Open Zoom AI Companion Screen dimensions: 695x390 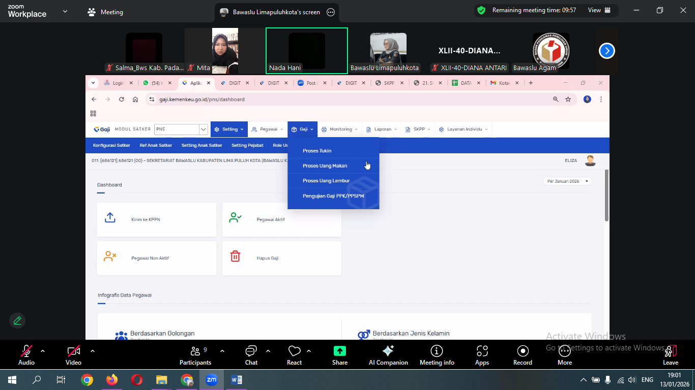pyautogui.click(x=388, y=351)
